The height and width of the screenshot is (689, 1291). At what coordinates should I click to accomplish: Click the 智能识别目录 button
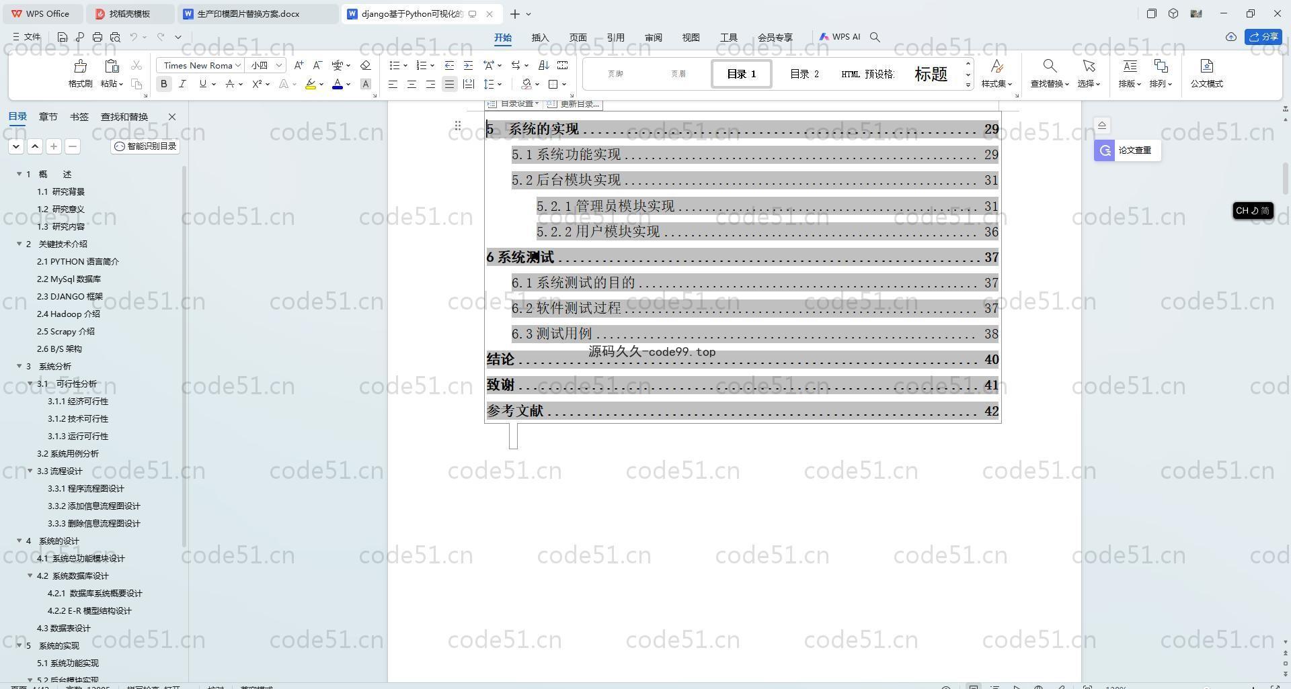[x=145, y=146]
